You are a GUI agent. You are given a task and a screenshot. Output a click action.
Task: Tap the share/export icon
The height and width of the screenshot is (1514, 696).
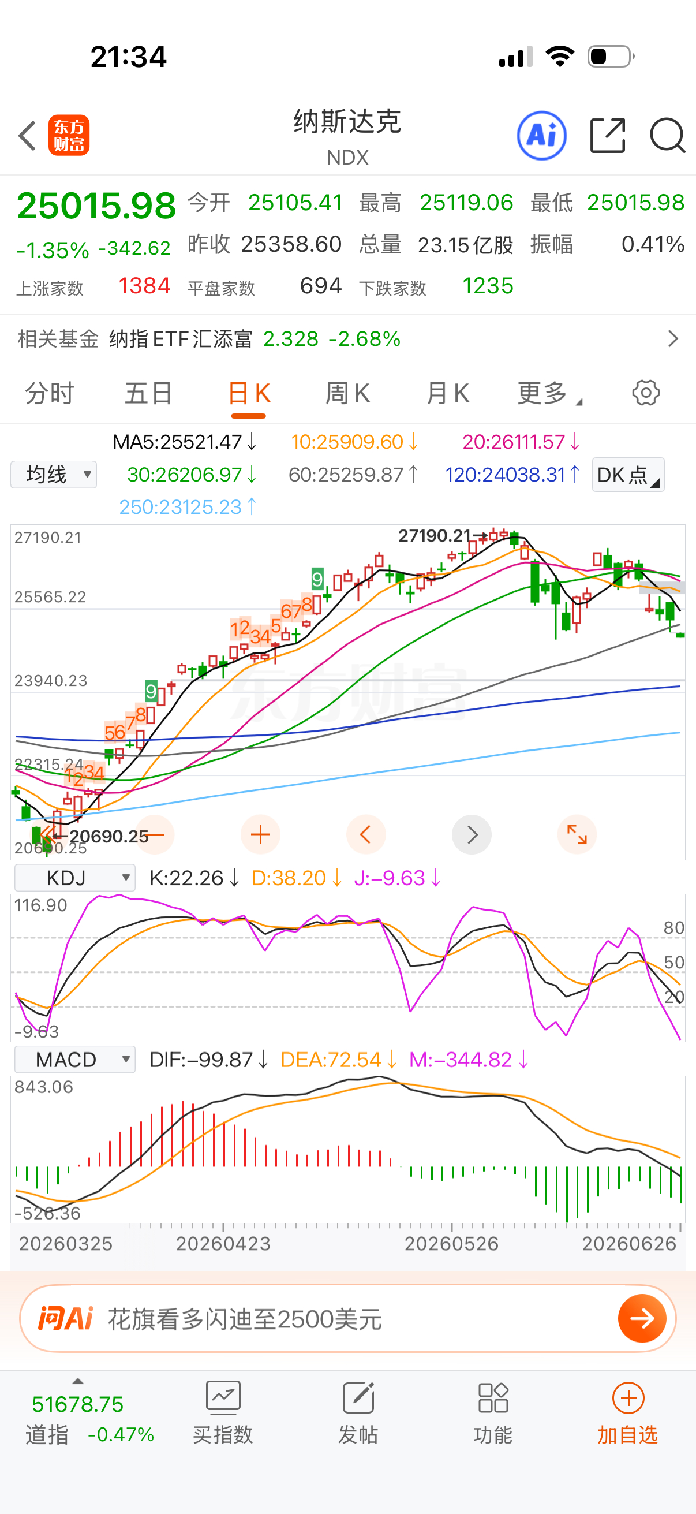pyautogui.click(x=607, y=136)
